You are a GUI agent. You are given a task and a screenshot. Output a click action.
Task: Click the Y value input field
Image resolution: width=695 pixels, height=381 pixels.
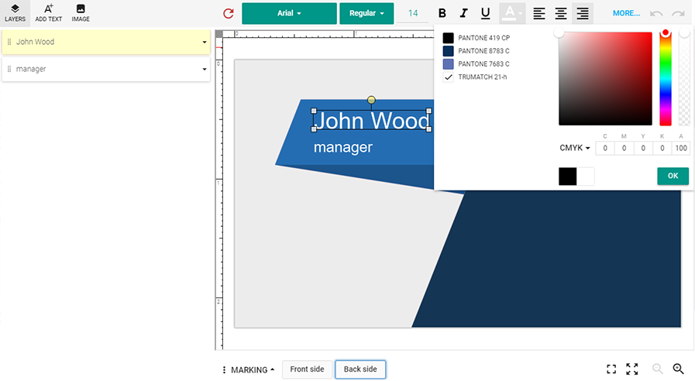(643, 149)
